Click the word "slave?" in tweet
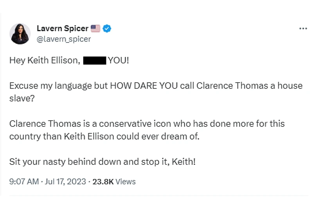The image size is (313, 209). (22, 98)
